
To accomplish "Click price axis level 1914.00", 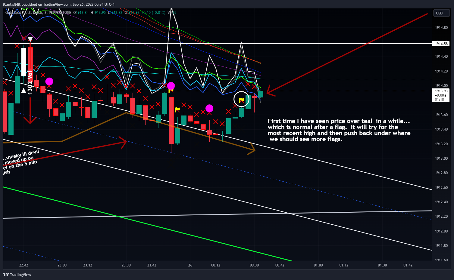I will click(441, 86).
